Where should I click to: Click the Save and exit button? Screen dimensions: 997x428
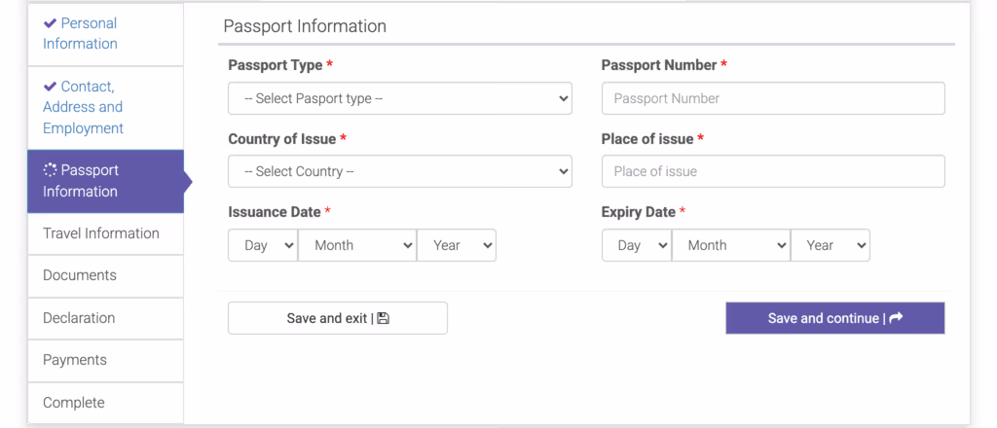338,318
